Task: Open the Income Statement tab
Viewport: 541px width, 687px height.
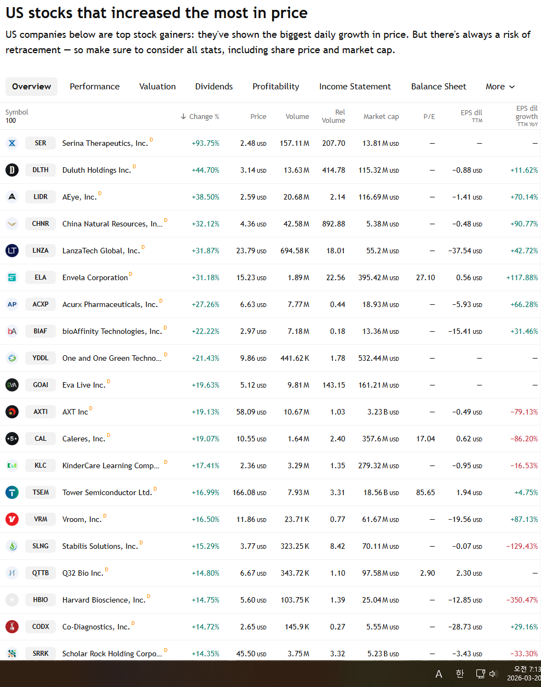Action: (x=355, y=87)
